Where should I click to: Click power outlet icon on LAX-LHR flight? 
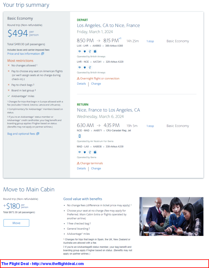pyautogui.click(x=85, y=51)
